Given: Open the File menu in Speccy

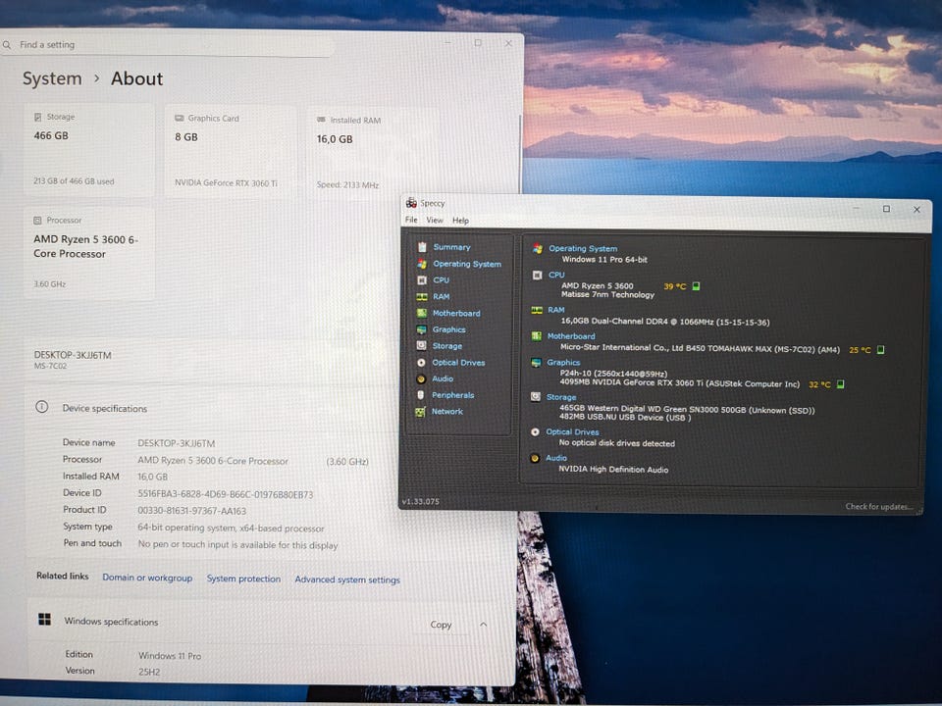Looking at the screenshot, I should [411, 220].
